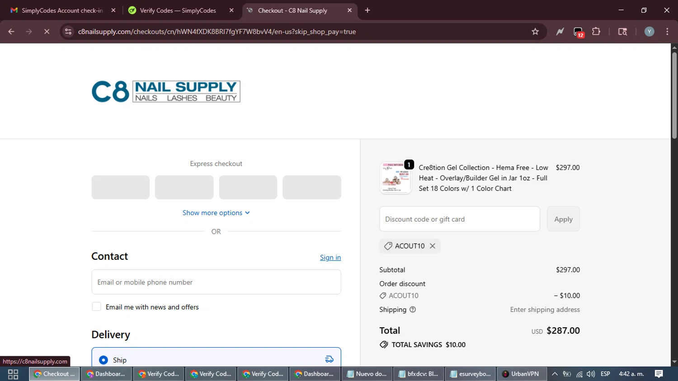Click the Enter shipping address text

click(545, 310)
